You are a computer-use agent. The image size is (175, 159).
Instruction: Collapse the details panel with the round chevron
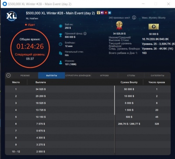(8, 75)
